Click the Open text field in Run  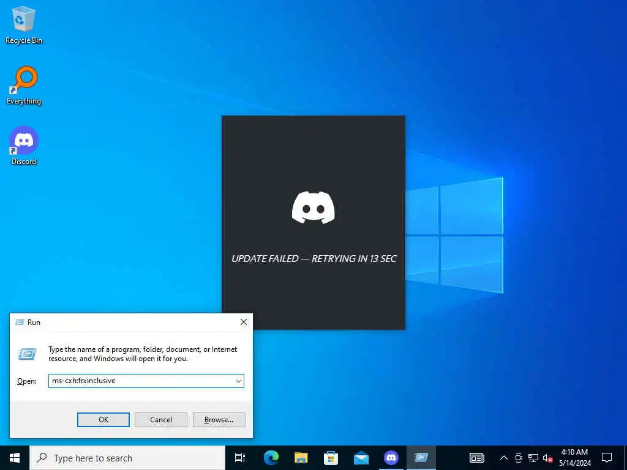coord(141,381)
